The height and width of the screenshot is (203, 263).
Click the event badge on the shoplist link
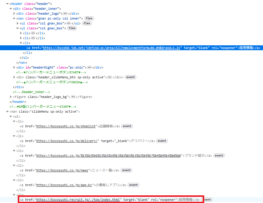point(127,126)
